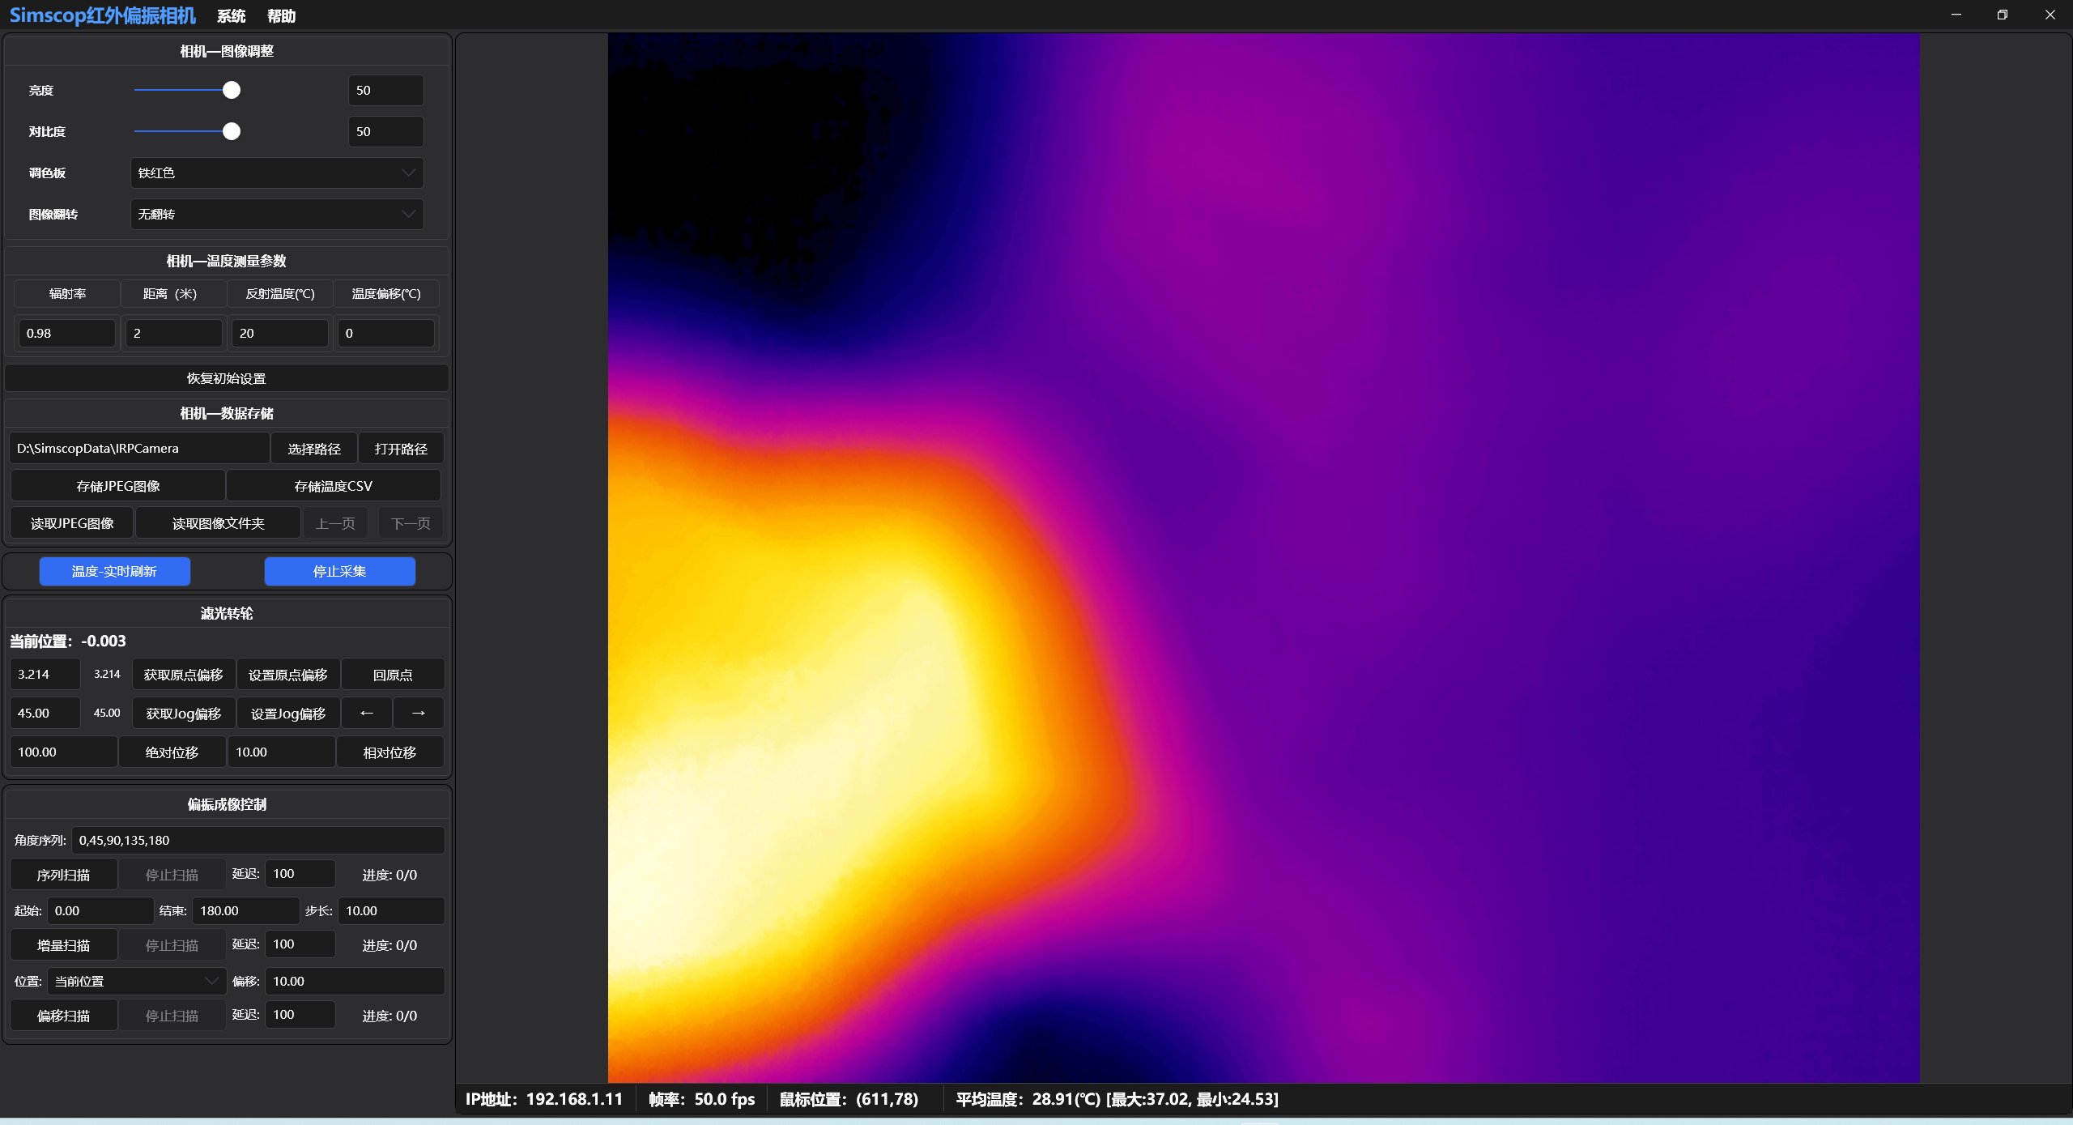
Task: Click 存储温度CSV to export temperature CSV
Action: (x=334, y=485)
